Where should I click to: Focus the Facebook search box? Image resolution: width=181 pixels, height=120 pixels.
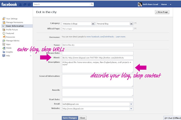61,5
